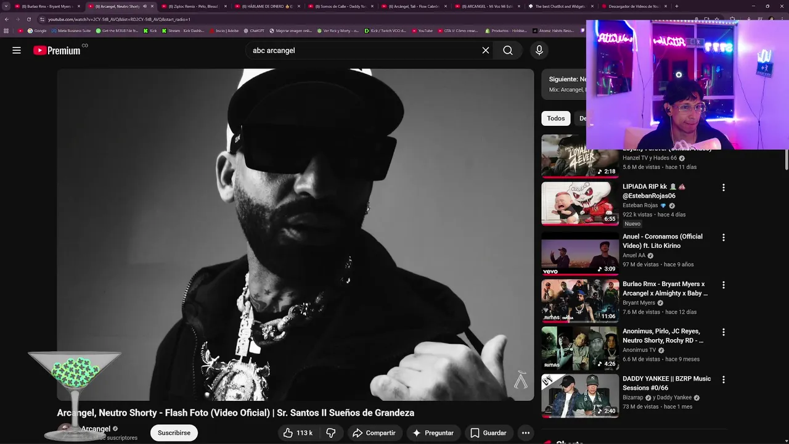Open LIPIADA RIP kk thumbnail
The width and height of the screenshot is (789, 444).
click(x=580, y=203)
